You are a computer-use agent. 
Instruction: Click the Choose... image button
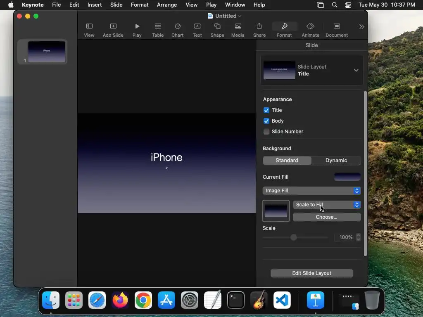tap(327, 217)
